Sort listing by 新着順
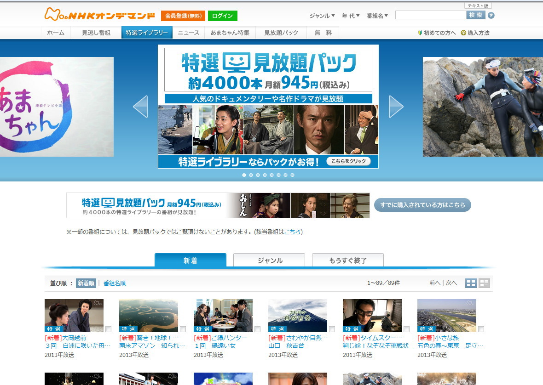Screen dimensions: 543x385 [x=86, y=283]
